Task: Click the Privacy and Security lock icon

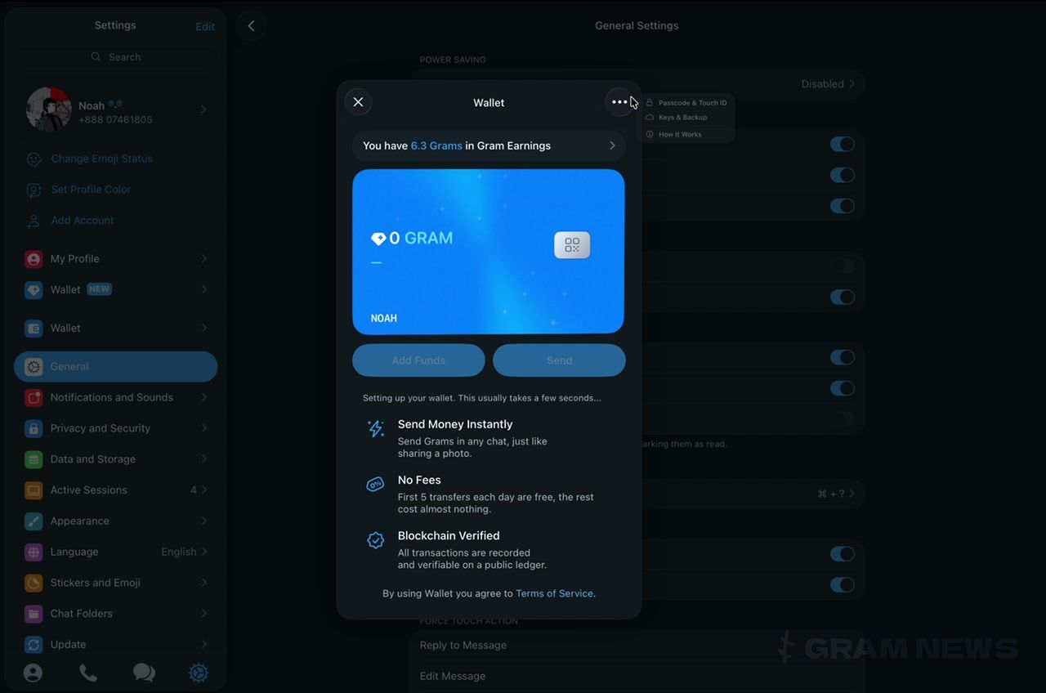Action: click(x=34, y=429)
